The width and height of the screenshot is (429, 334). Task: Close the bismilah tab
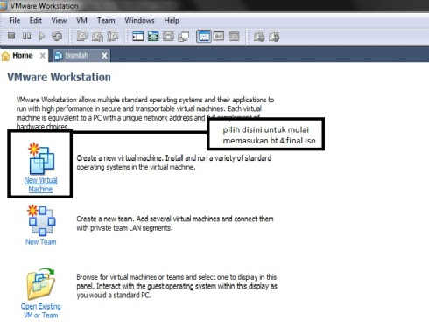(104, 56)
